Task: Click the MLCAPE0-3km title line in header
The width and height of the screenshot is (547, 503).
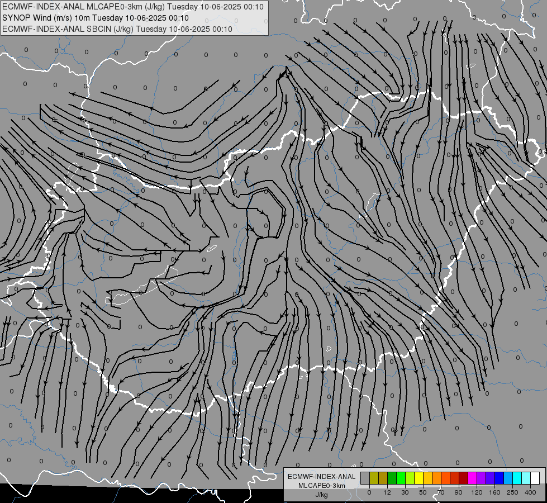Action: [x=133, y=7]
